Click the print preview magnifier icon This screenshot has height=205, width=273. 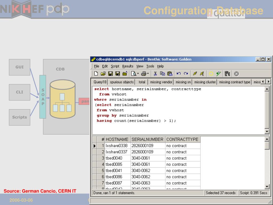(x=134, y=74)
